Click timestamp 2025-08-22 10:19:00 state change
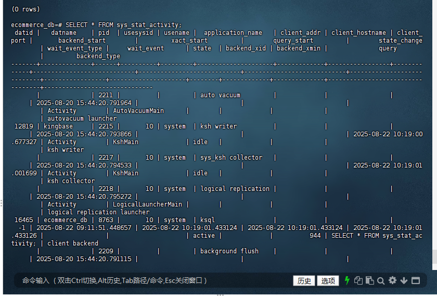437x296 pixels. [x=388, y=134]
